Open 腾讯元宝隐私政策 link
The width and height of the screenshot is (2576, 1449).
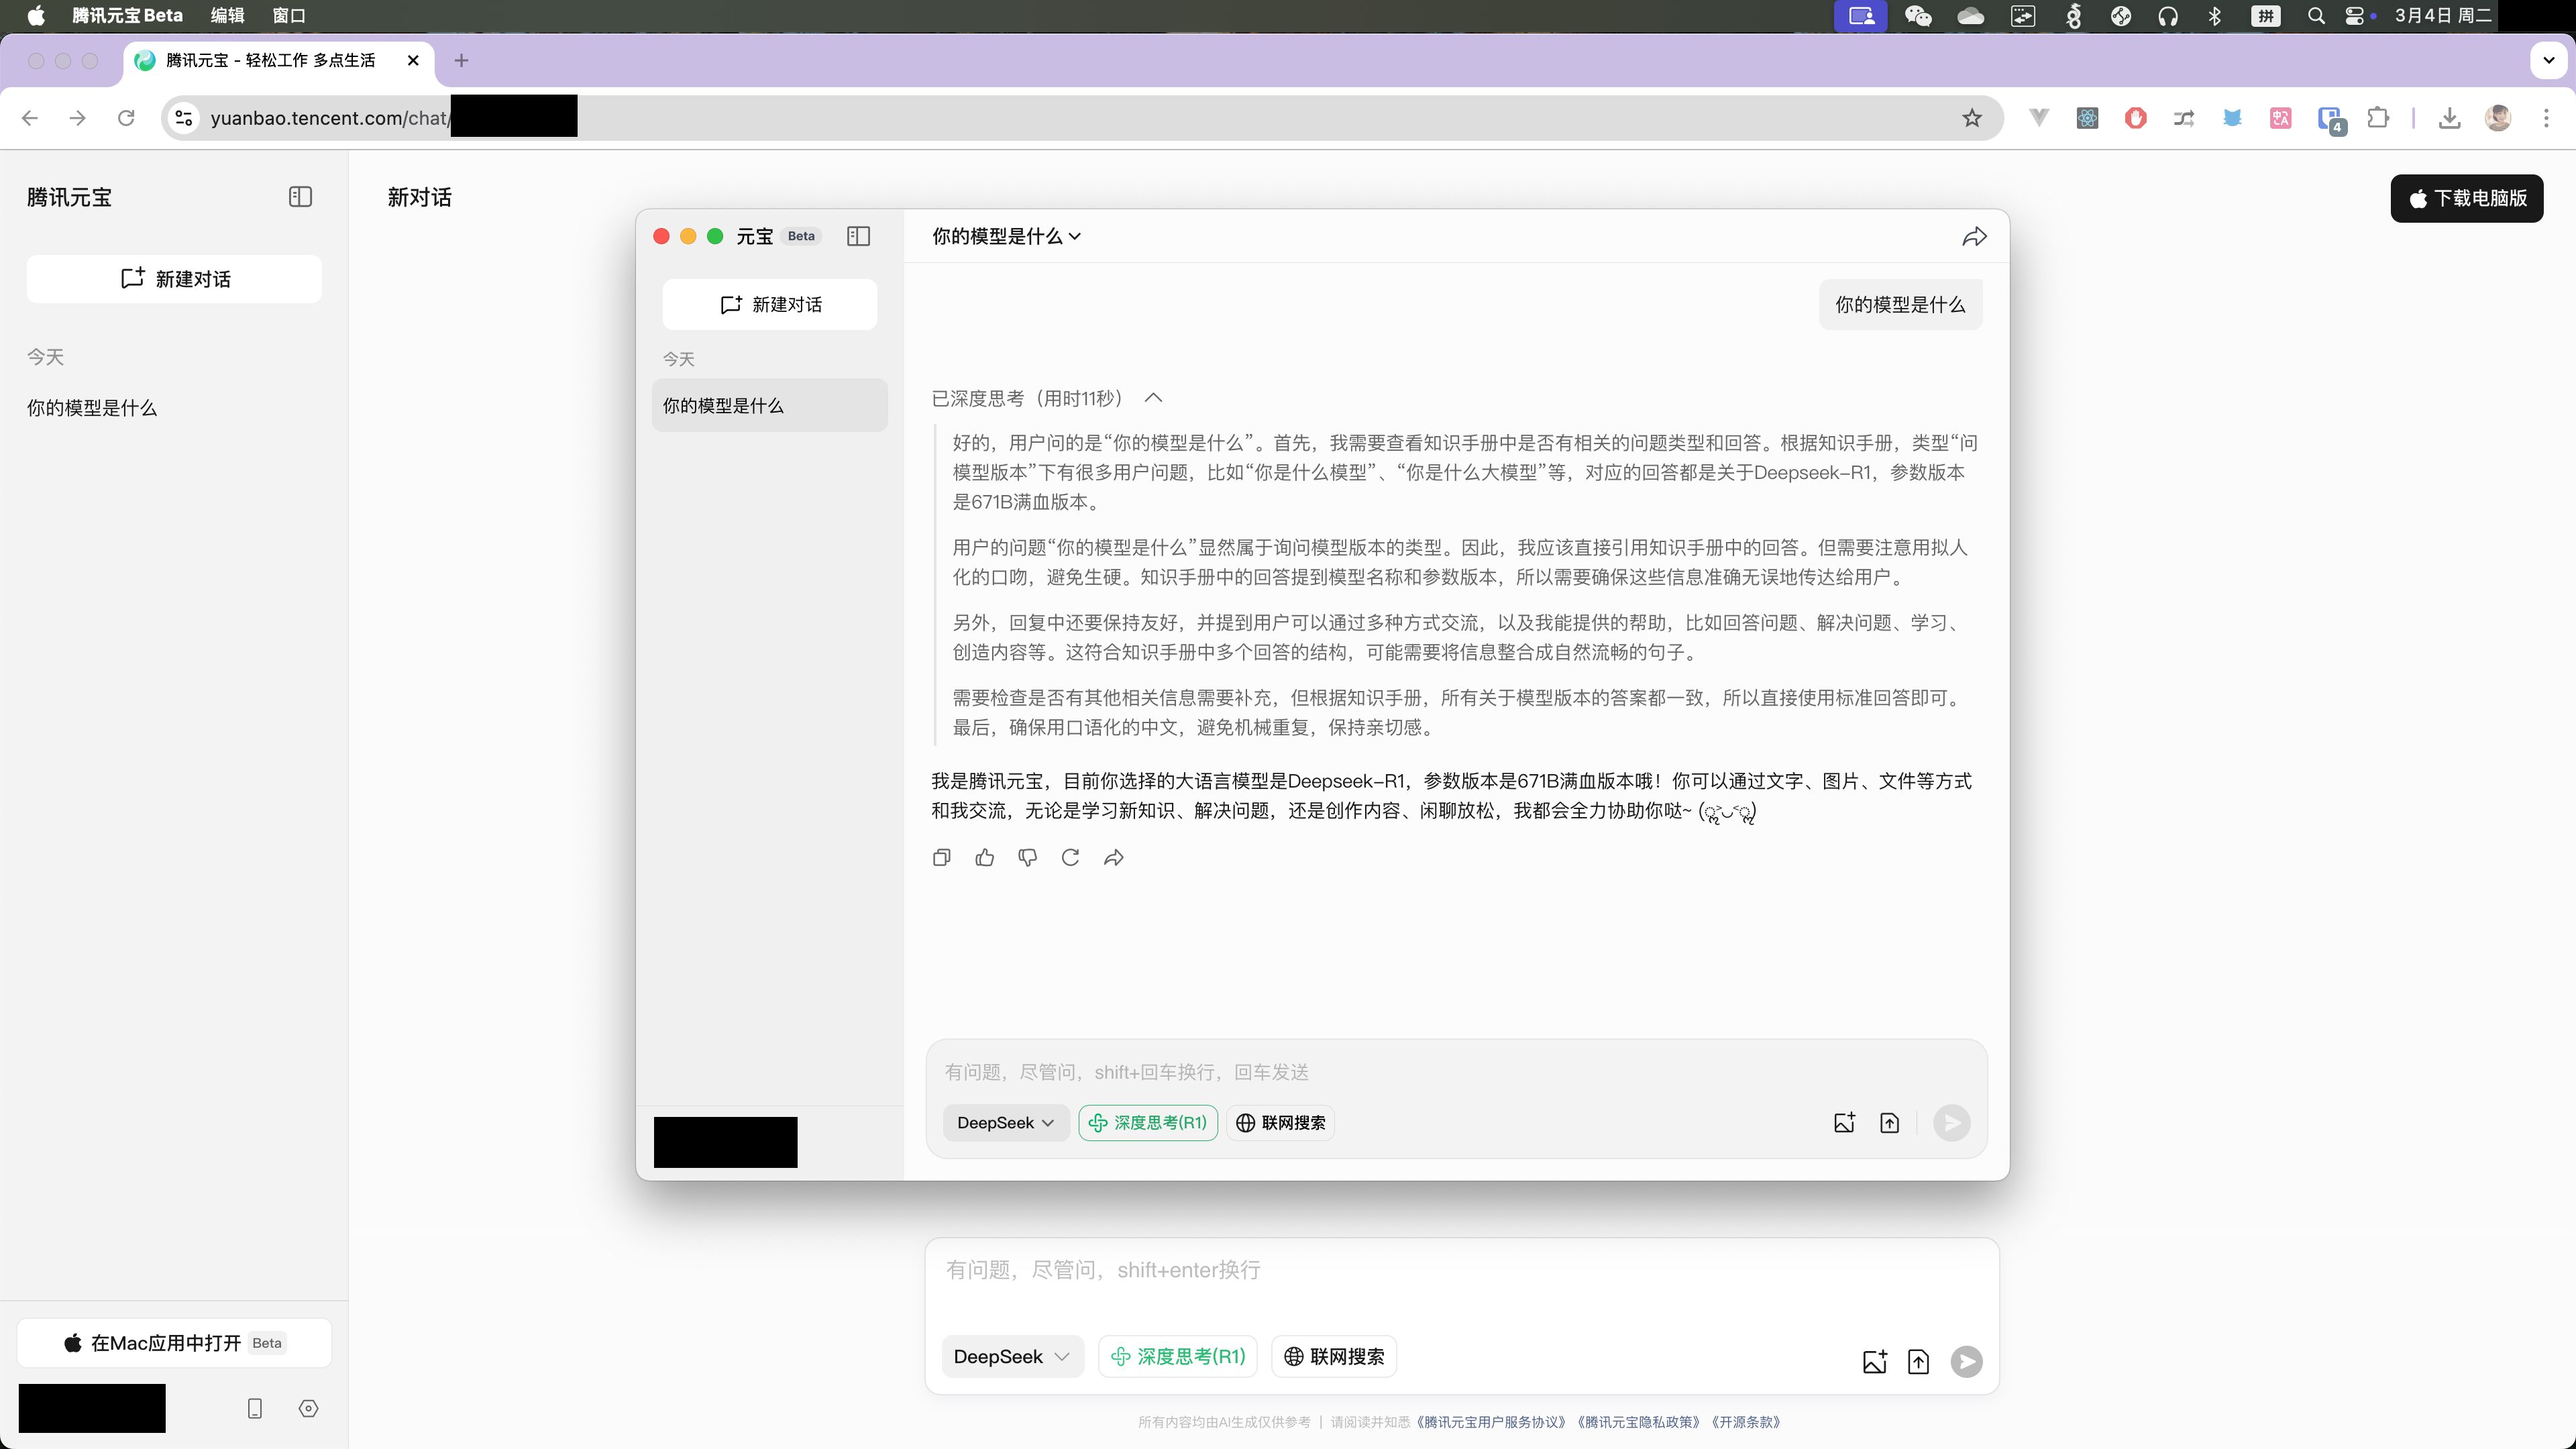tap(1639, 1422)
